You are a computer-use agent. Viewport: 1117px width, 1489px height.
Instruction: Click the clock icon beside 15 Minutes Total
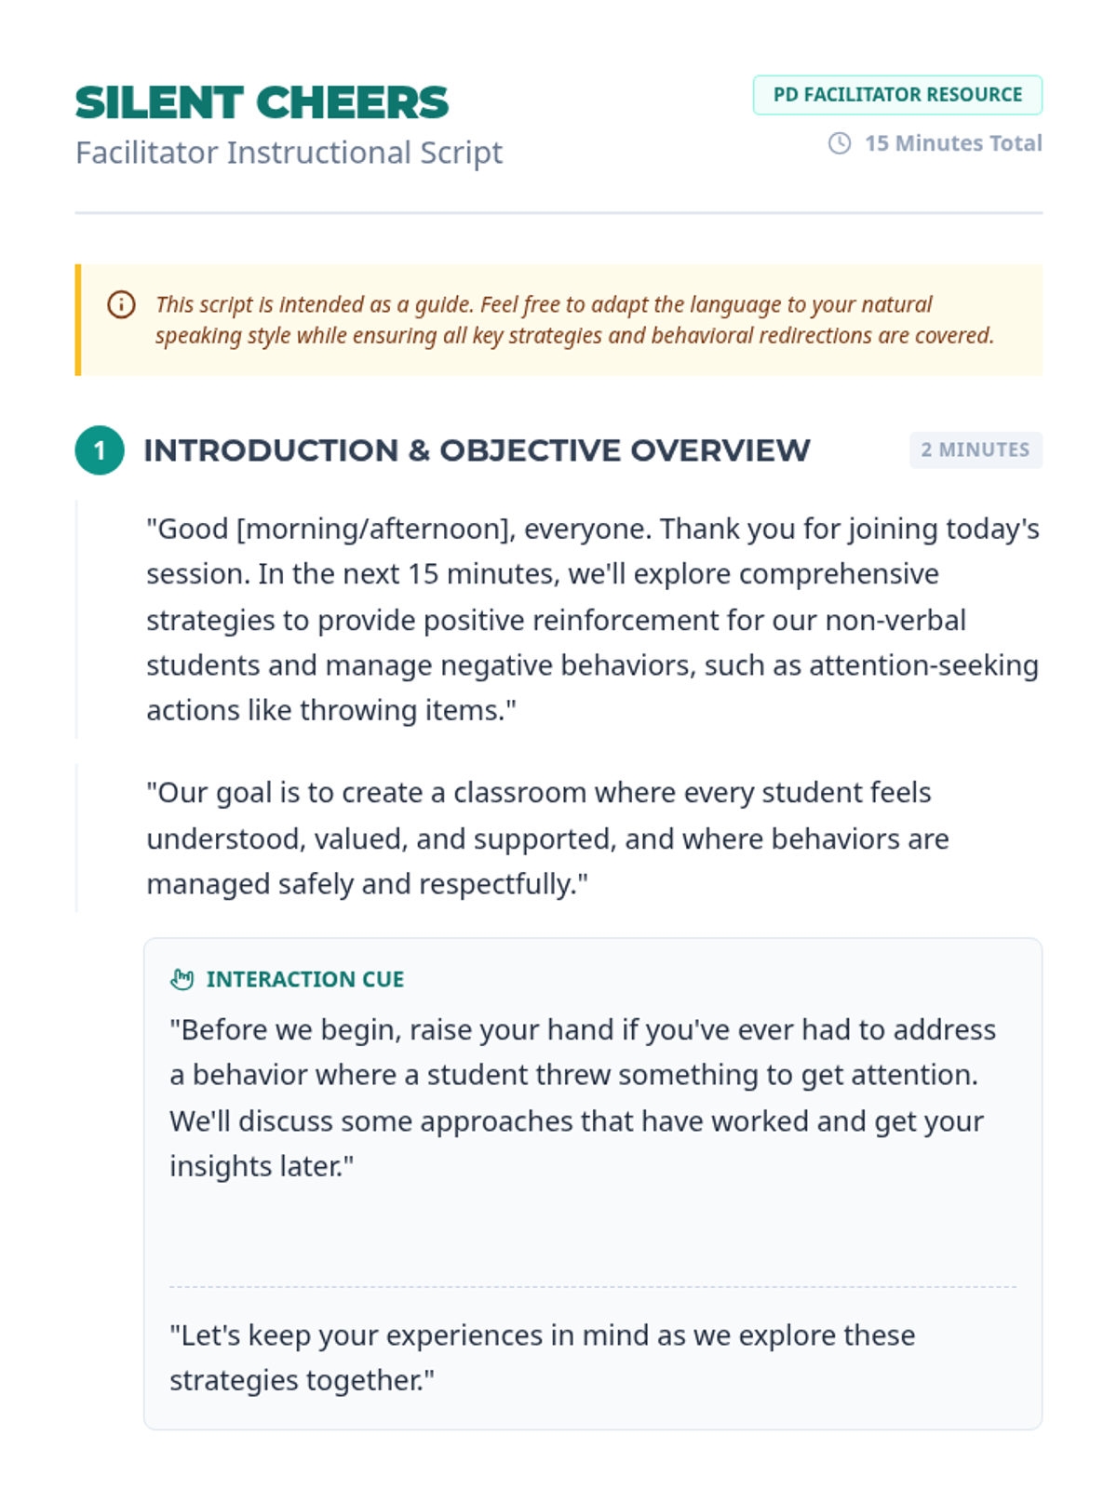(x=840, y=143)
